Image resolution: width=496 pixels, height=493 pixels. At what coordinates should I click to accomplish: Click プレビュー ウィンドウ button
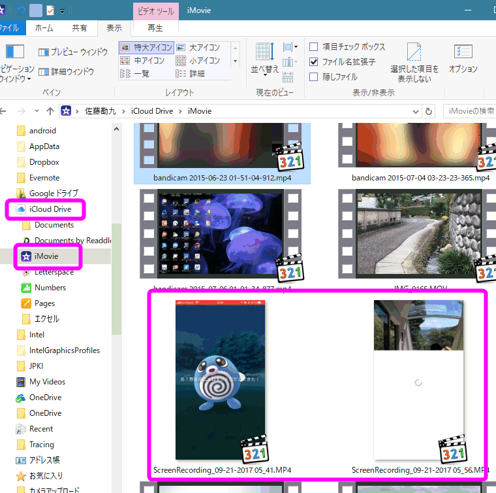click(72, 52)
